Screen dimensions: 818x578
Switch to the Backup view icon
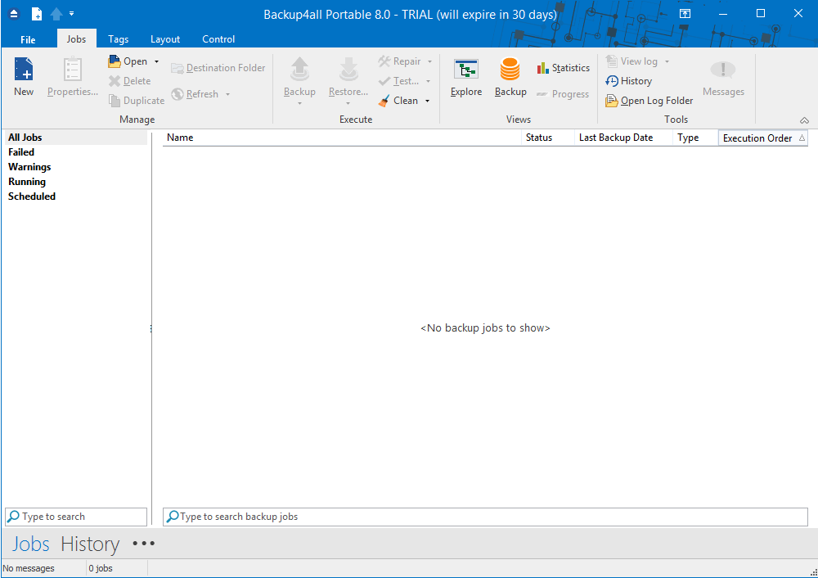510,71
